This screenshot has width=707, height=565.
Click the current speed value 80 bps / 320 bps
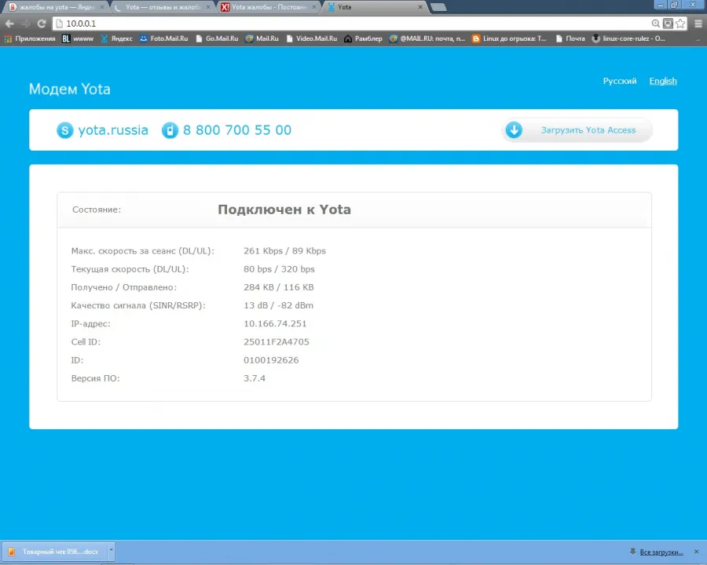coord(279,269)
